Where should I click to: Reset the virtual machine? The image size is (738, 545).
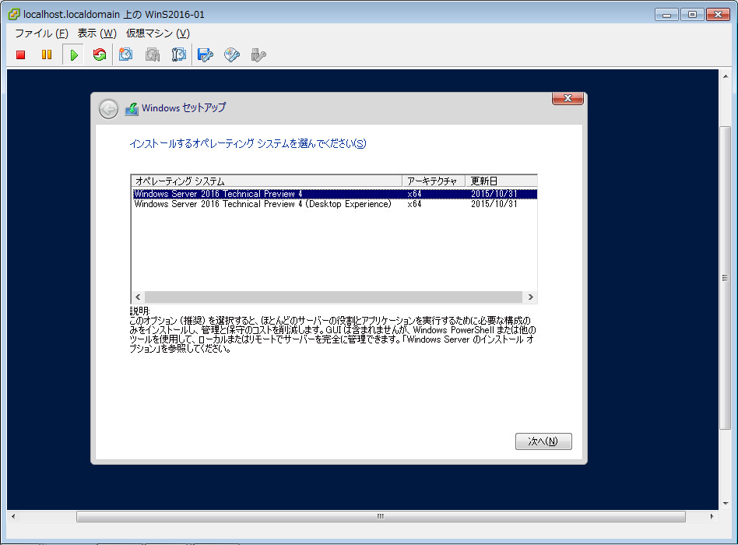point(100,54)
